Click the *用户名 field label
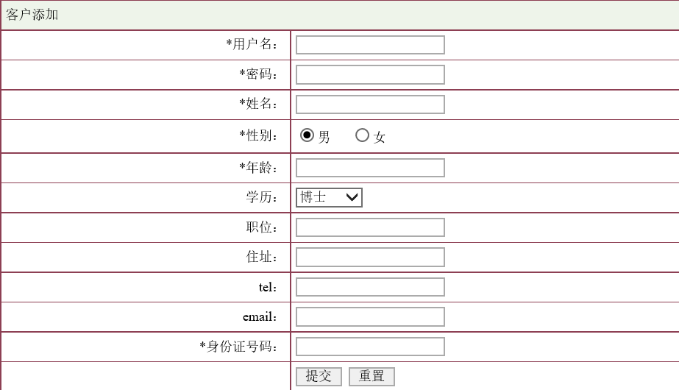 click(x=252, y=45)
